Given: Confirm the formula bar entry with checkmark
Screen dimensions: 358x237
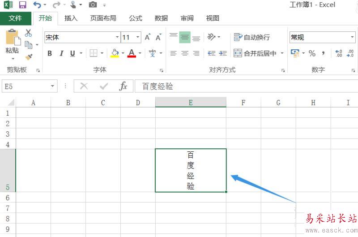Looking at the screenshot, I should 104,86.
